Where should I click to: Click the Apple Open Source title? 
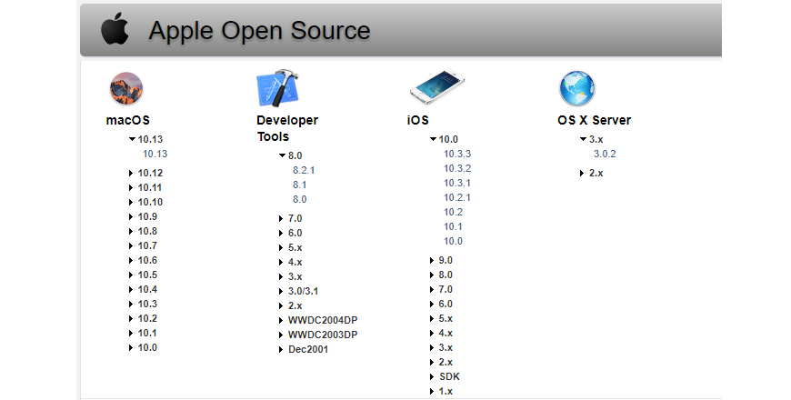[x=259, y=31]
